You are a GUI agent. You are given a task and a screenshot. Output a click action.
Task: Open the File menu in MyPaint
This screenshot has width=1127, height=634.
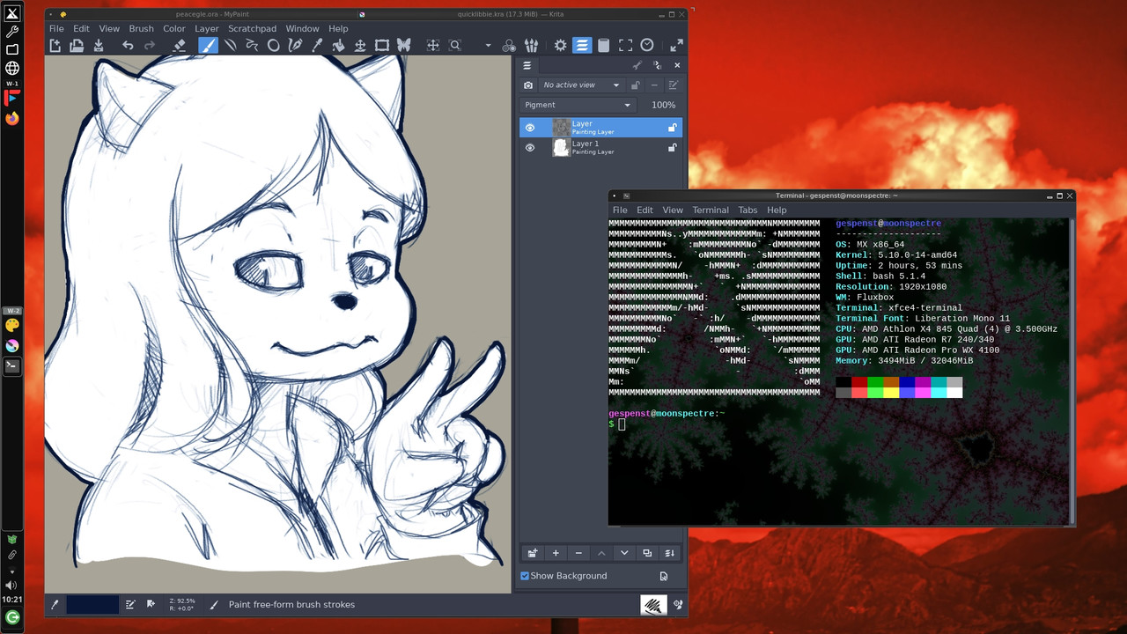coord(56,28)
